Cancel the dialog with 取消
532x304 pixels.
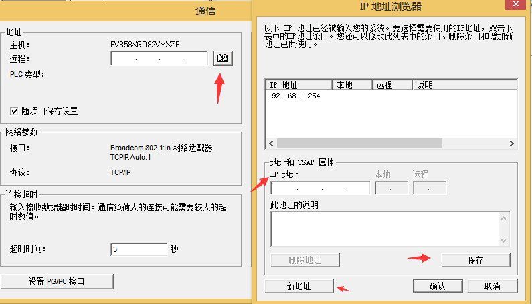pyautogui.click(x=493, y=286)
